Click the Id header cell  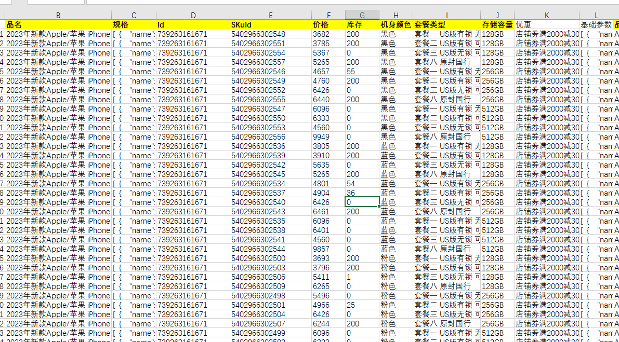pos(193,25)
